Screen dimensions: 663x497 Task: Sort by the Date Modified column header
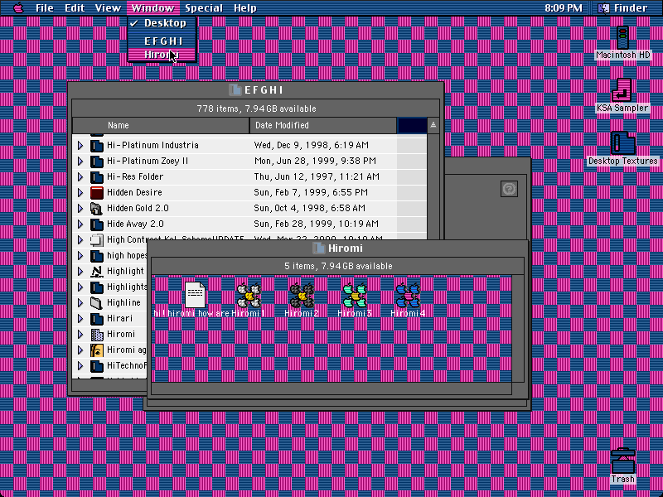tap(323, 126)
